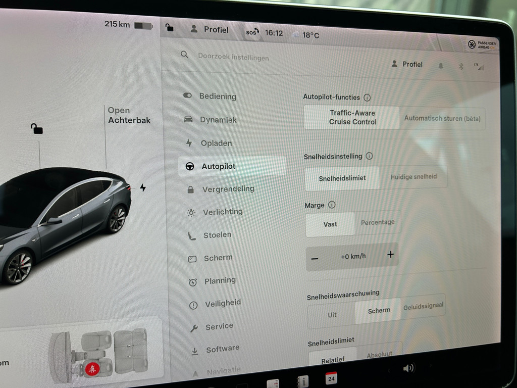Focus the Doorzoek instellingen search field
This screenshot has height=388, width=517.
tap(233, 57)
